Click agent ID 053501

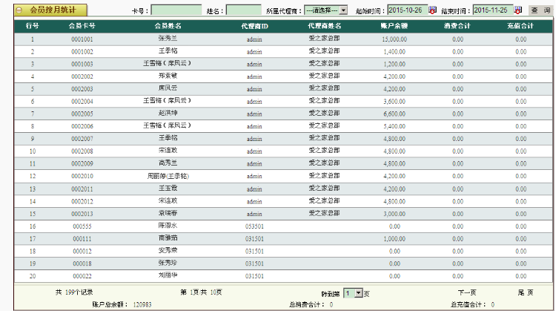click(x=254, y=226)
